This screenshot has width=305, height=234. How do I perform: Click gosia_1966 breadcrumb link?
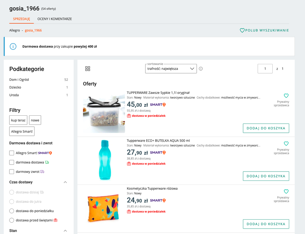click(33, 30)
